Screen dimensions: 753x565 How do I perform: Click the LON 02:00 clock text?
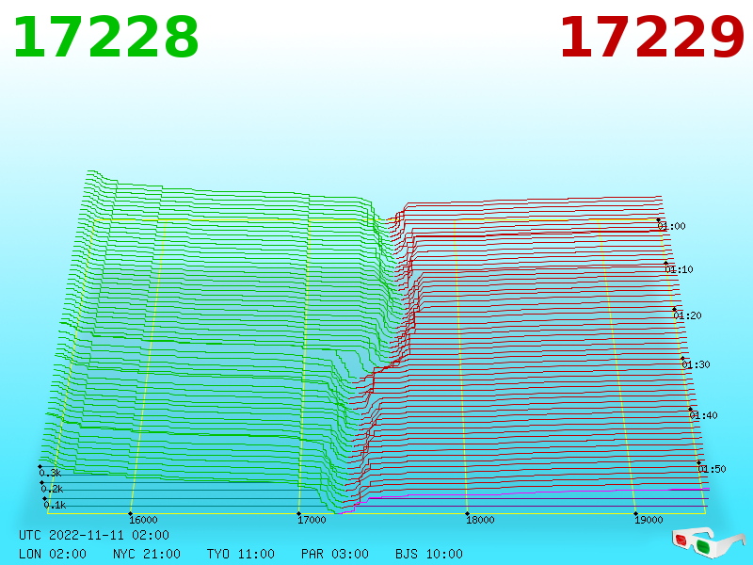point(53,554)
